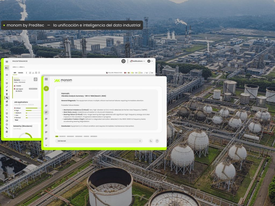Switch to the KPI tab
This screenshot has width=275, height=206.
coord(15,73)
